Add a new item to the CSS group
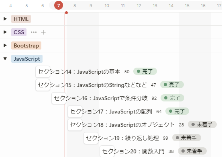 (x=43, y=32)
